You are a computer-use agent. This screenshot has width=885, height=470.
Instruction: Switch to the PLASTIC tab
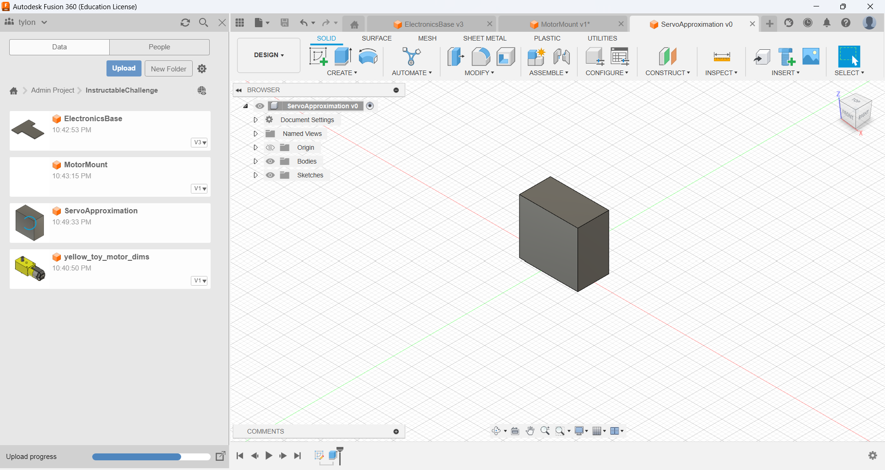pos(547,38)
